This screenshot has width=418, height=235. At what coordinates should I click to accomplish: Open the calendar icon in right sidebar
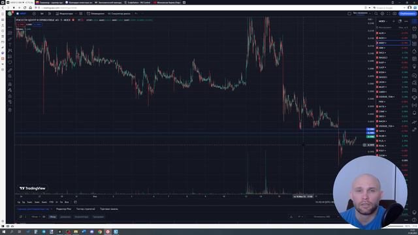pos(414,59)
